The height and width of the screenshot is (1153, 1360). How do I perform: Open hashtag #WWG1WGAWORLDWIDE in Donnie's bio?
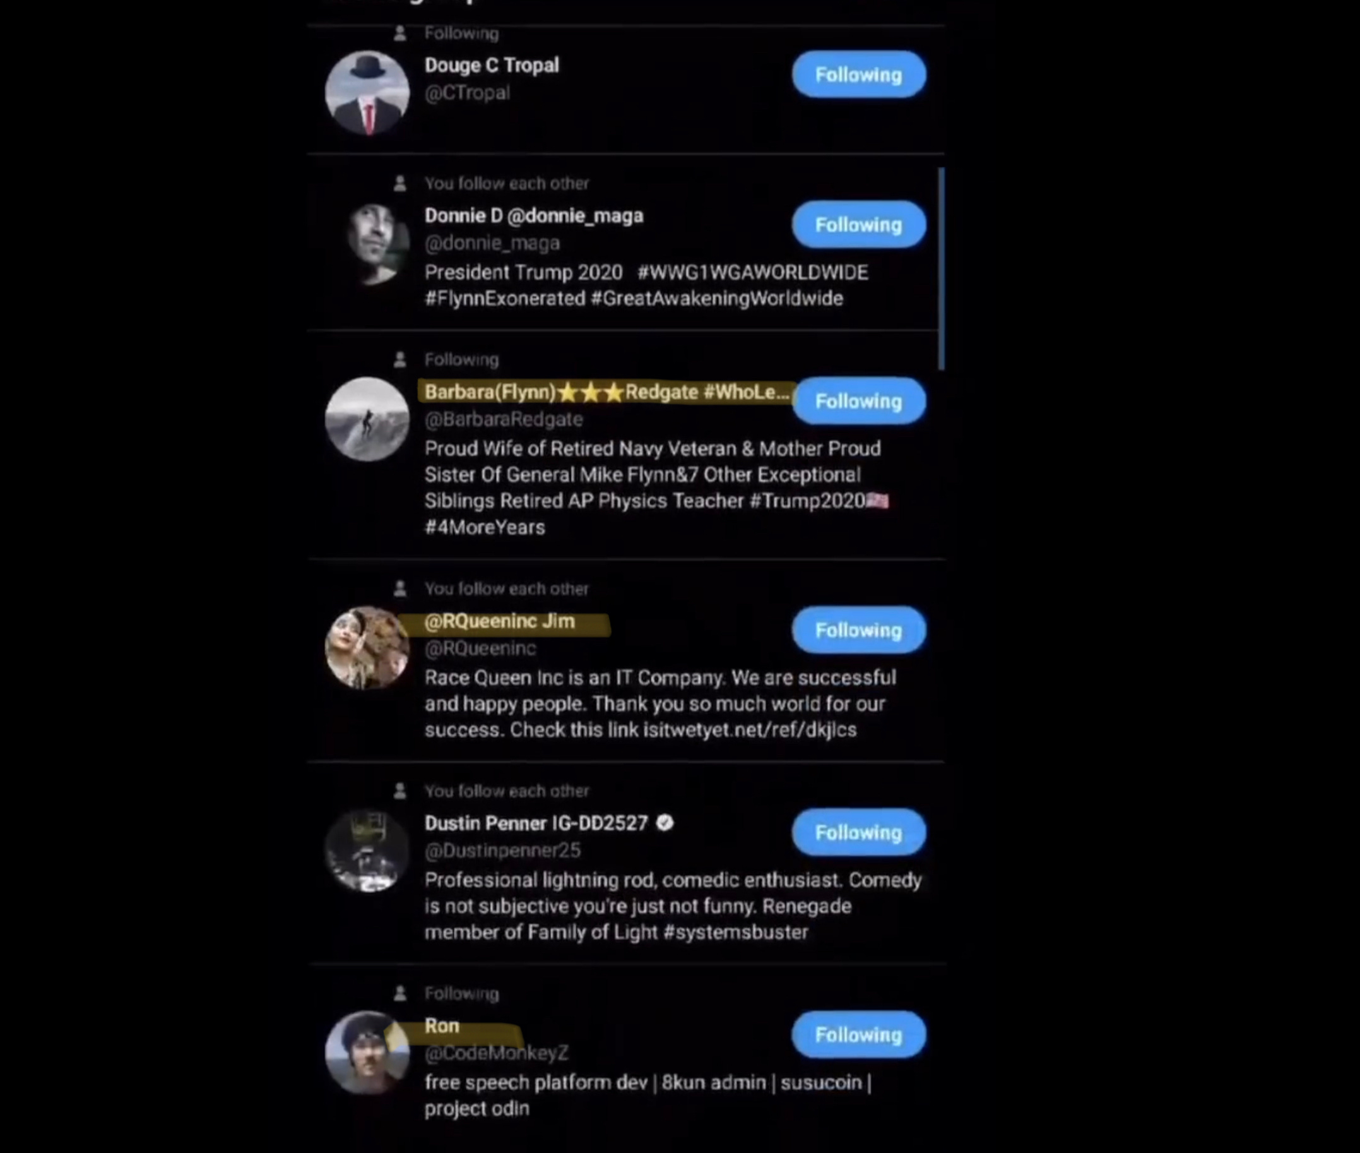tap(752, 272)
